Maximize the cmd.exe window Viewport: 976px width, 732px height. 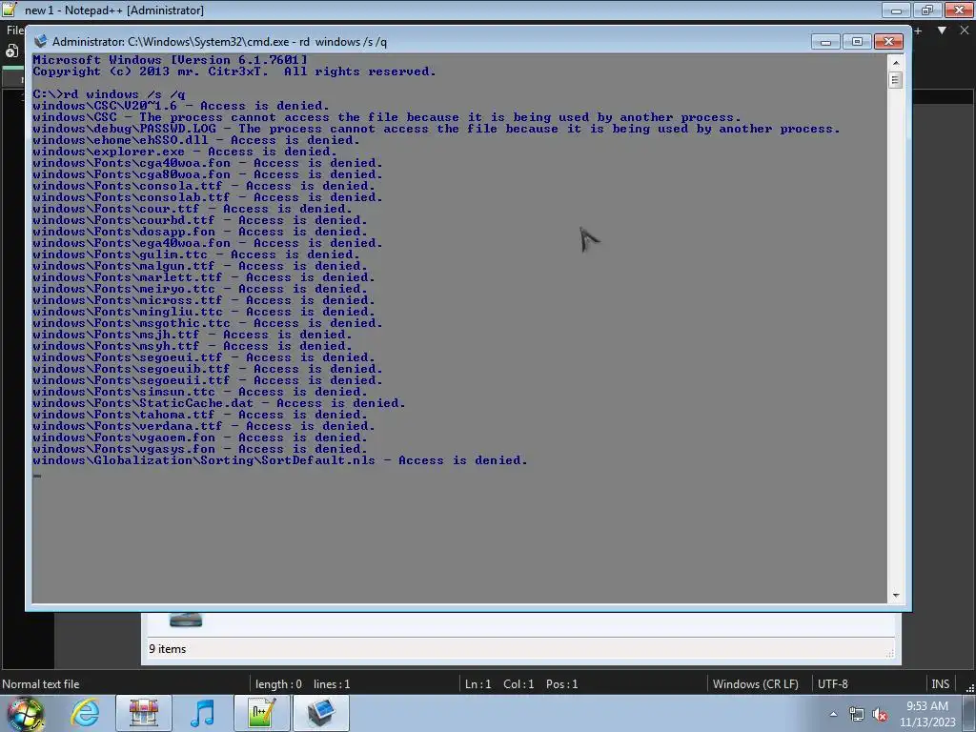tap(857, 42)
